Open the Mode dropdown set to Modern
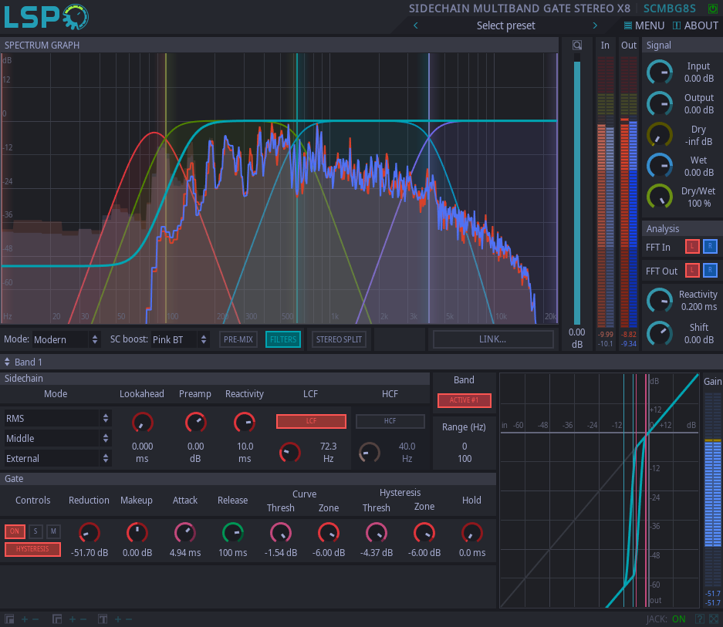Image resolution: width=723 pixels, height=627 pixels. [66, 339]
